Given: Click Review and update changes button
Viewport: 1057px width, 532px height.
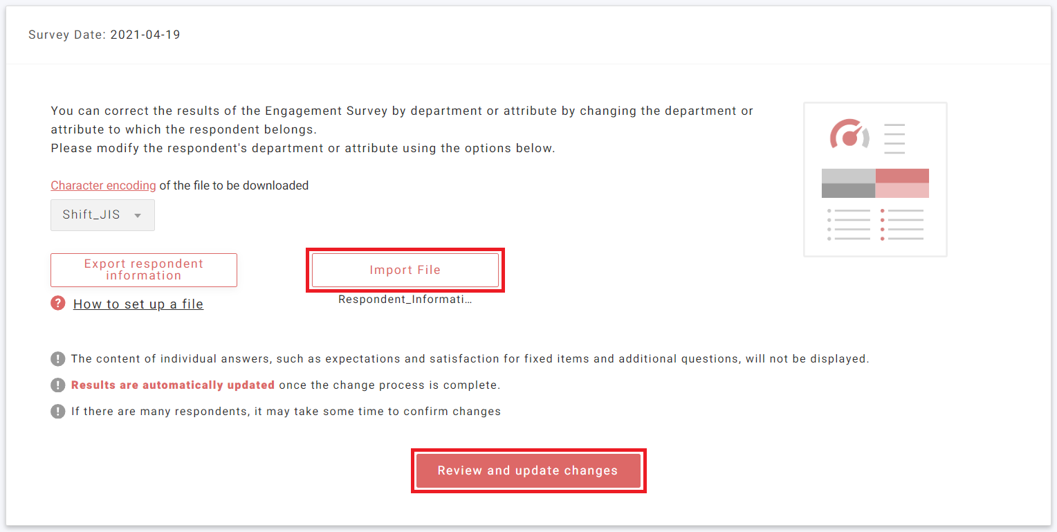Looking at the screenshot, I should (528, 470).
